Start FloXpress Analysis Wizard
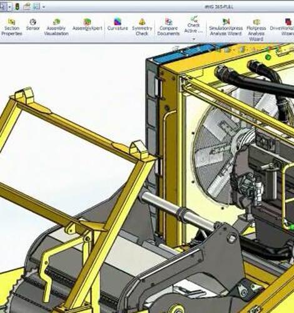This screenshot has width=294, height=313. pyautogui.click(x=256, y=30)
